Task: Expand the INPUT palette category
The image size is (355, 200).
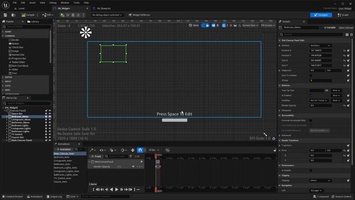Action: click(3, 82)
